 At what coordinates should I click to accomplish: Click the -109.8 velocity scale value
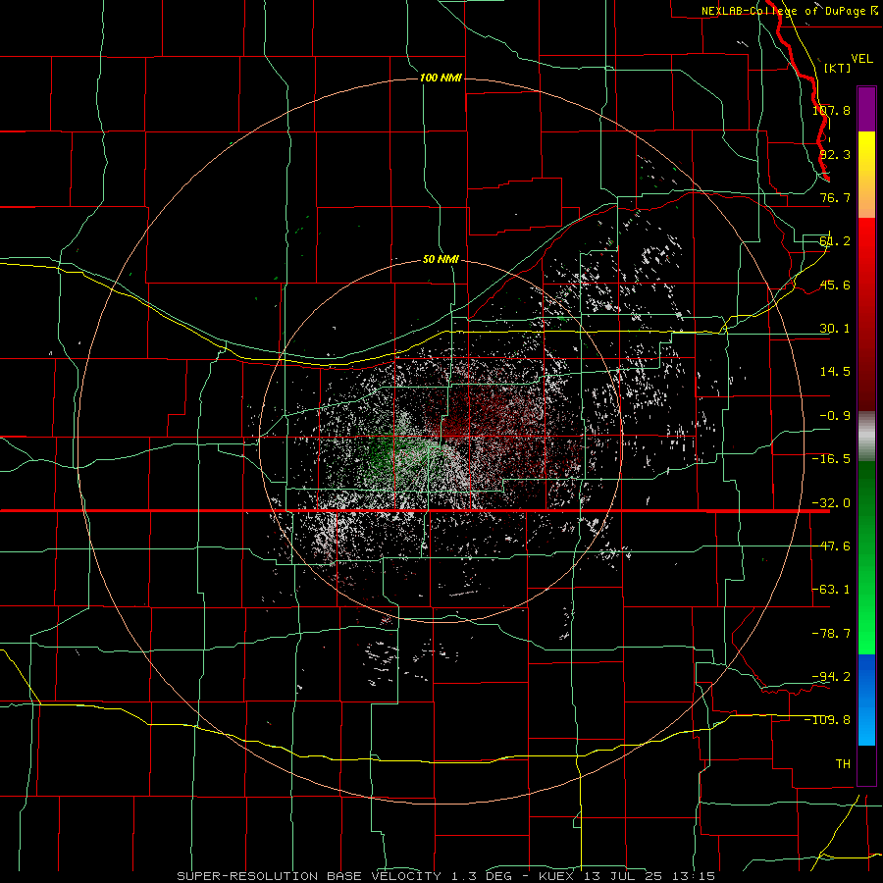pos(827,720)
